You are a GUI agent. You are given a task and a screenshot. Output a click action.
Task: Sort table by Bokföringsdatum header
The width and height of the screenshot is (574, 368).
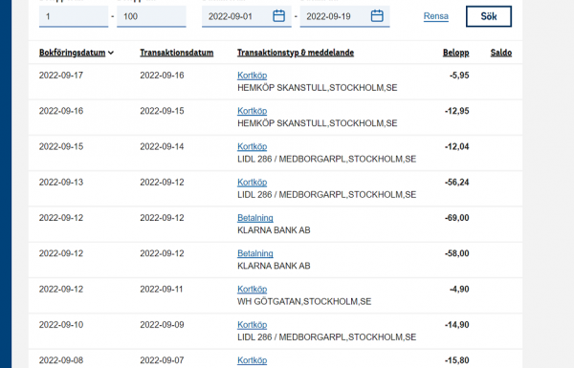(72, 53)
